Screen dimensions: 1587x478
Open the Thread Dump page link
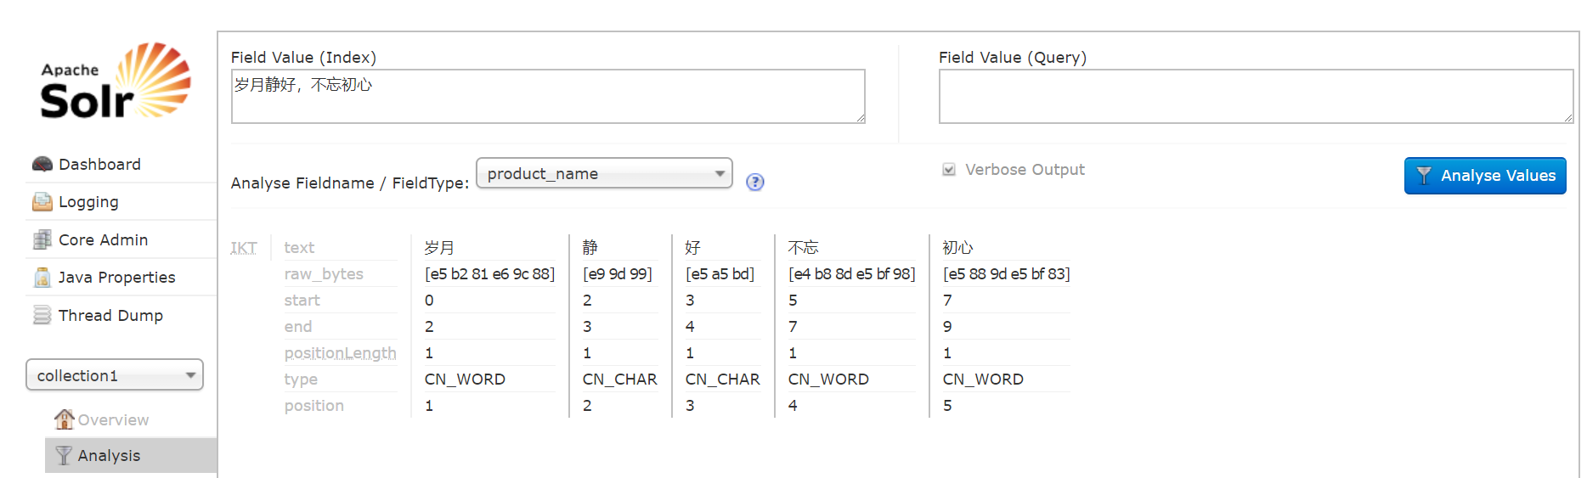[110, 315]
